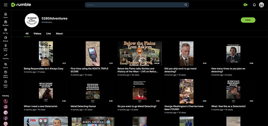268x126 pixels.
Task: Play the Metal Detecting Humor thumbnail
Action: pyautogui.click(x=93, y=91)
